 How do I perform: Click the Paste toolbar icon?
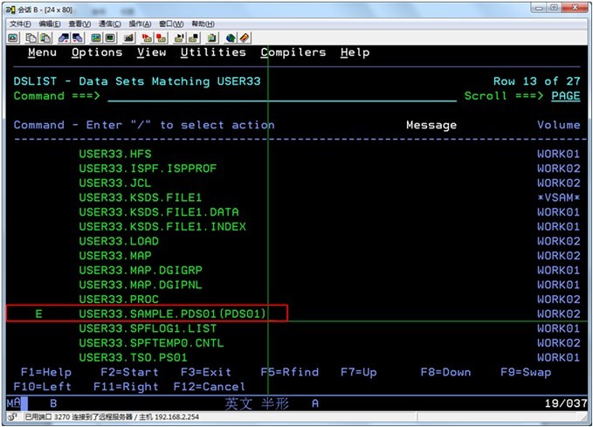(45, 38)
